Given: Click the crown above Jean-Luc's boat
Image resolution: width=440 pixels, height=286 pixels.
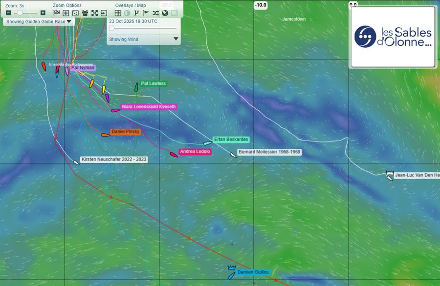Looking at the screenshot, I should tap(390, 173).
